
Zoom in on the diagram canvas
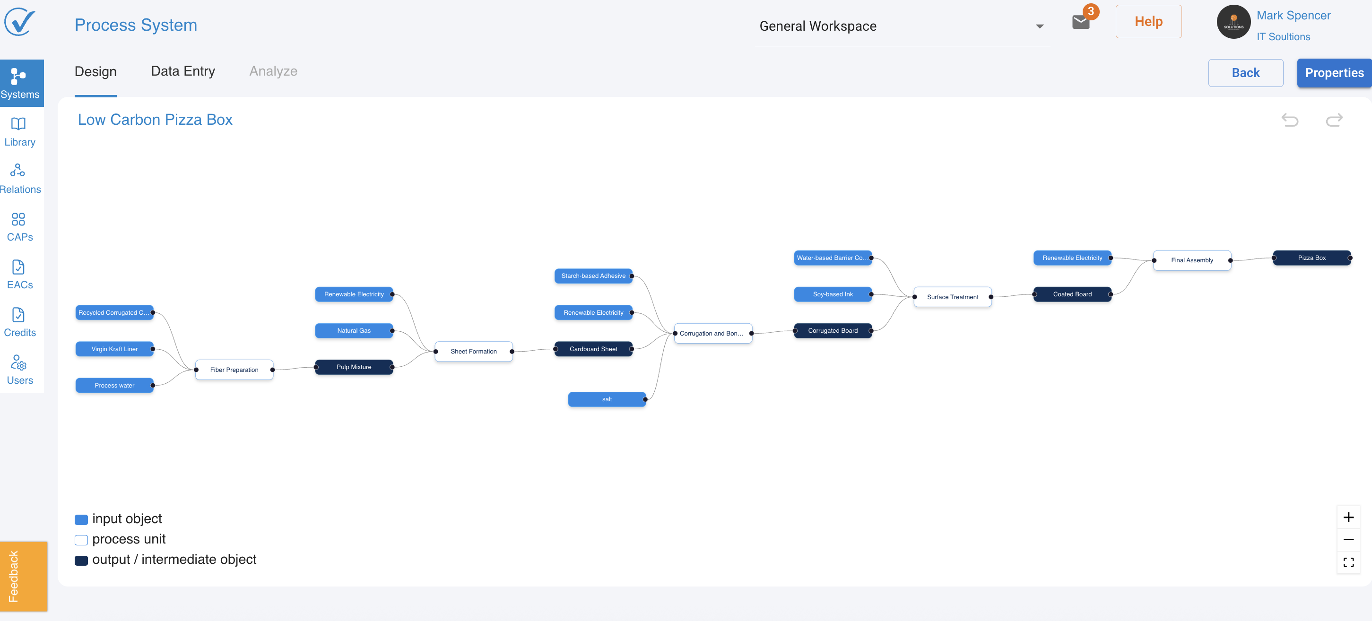(1348, 517)
